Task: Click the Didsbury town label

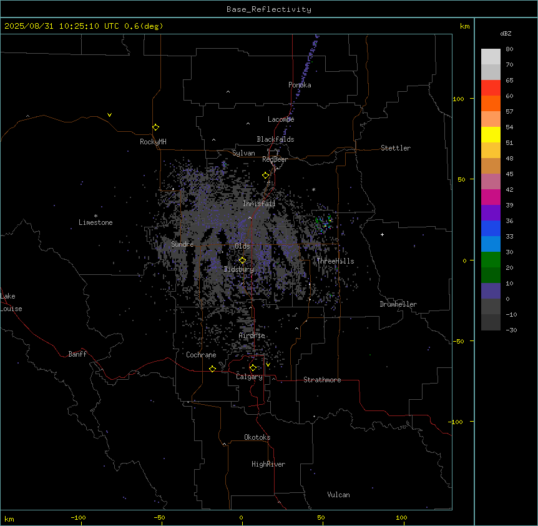Action: click(239, 269)
